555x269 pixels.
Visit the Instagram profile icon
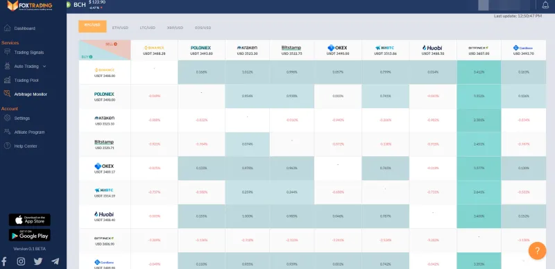(x=22, y=261)
